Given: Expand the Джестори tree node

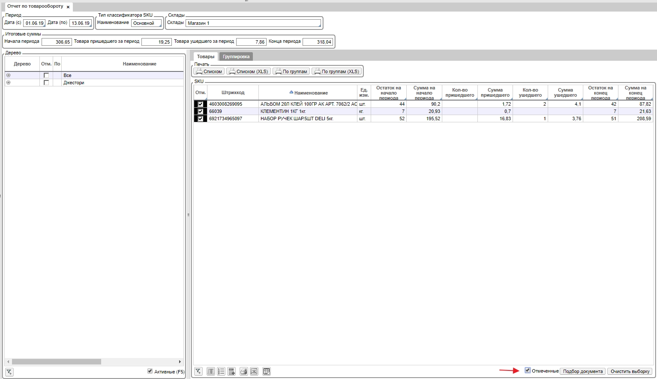Looking at the screenshot, I should pos(9,83).
